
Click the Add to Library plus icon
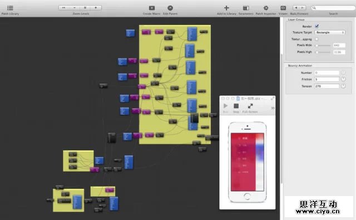(x=226, y=8)
